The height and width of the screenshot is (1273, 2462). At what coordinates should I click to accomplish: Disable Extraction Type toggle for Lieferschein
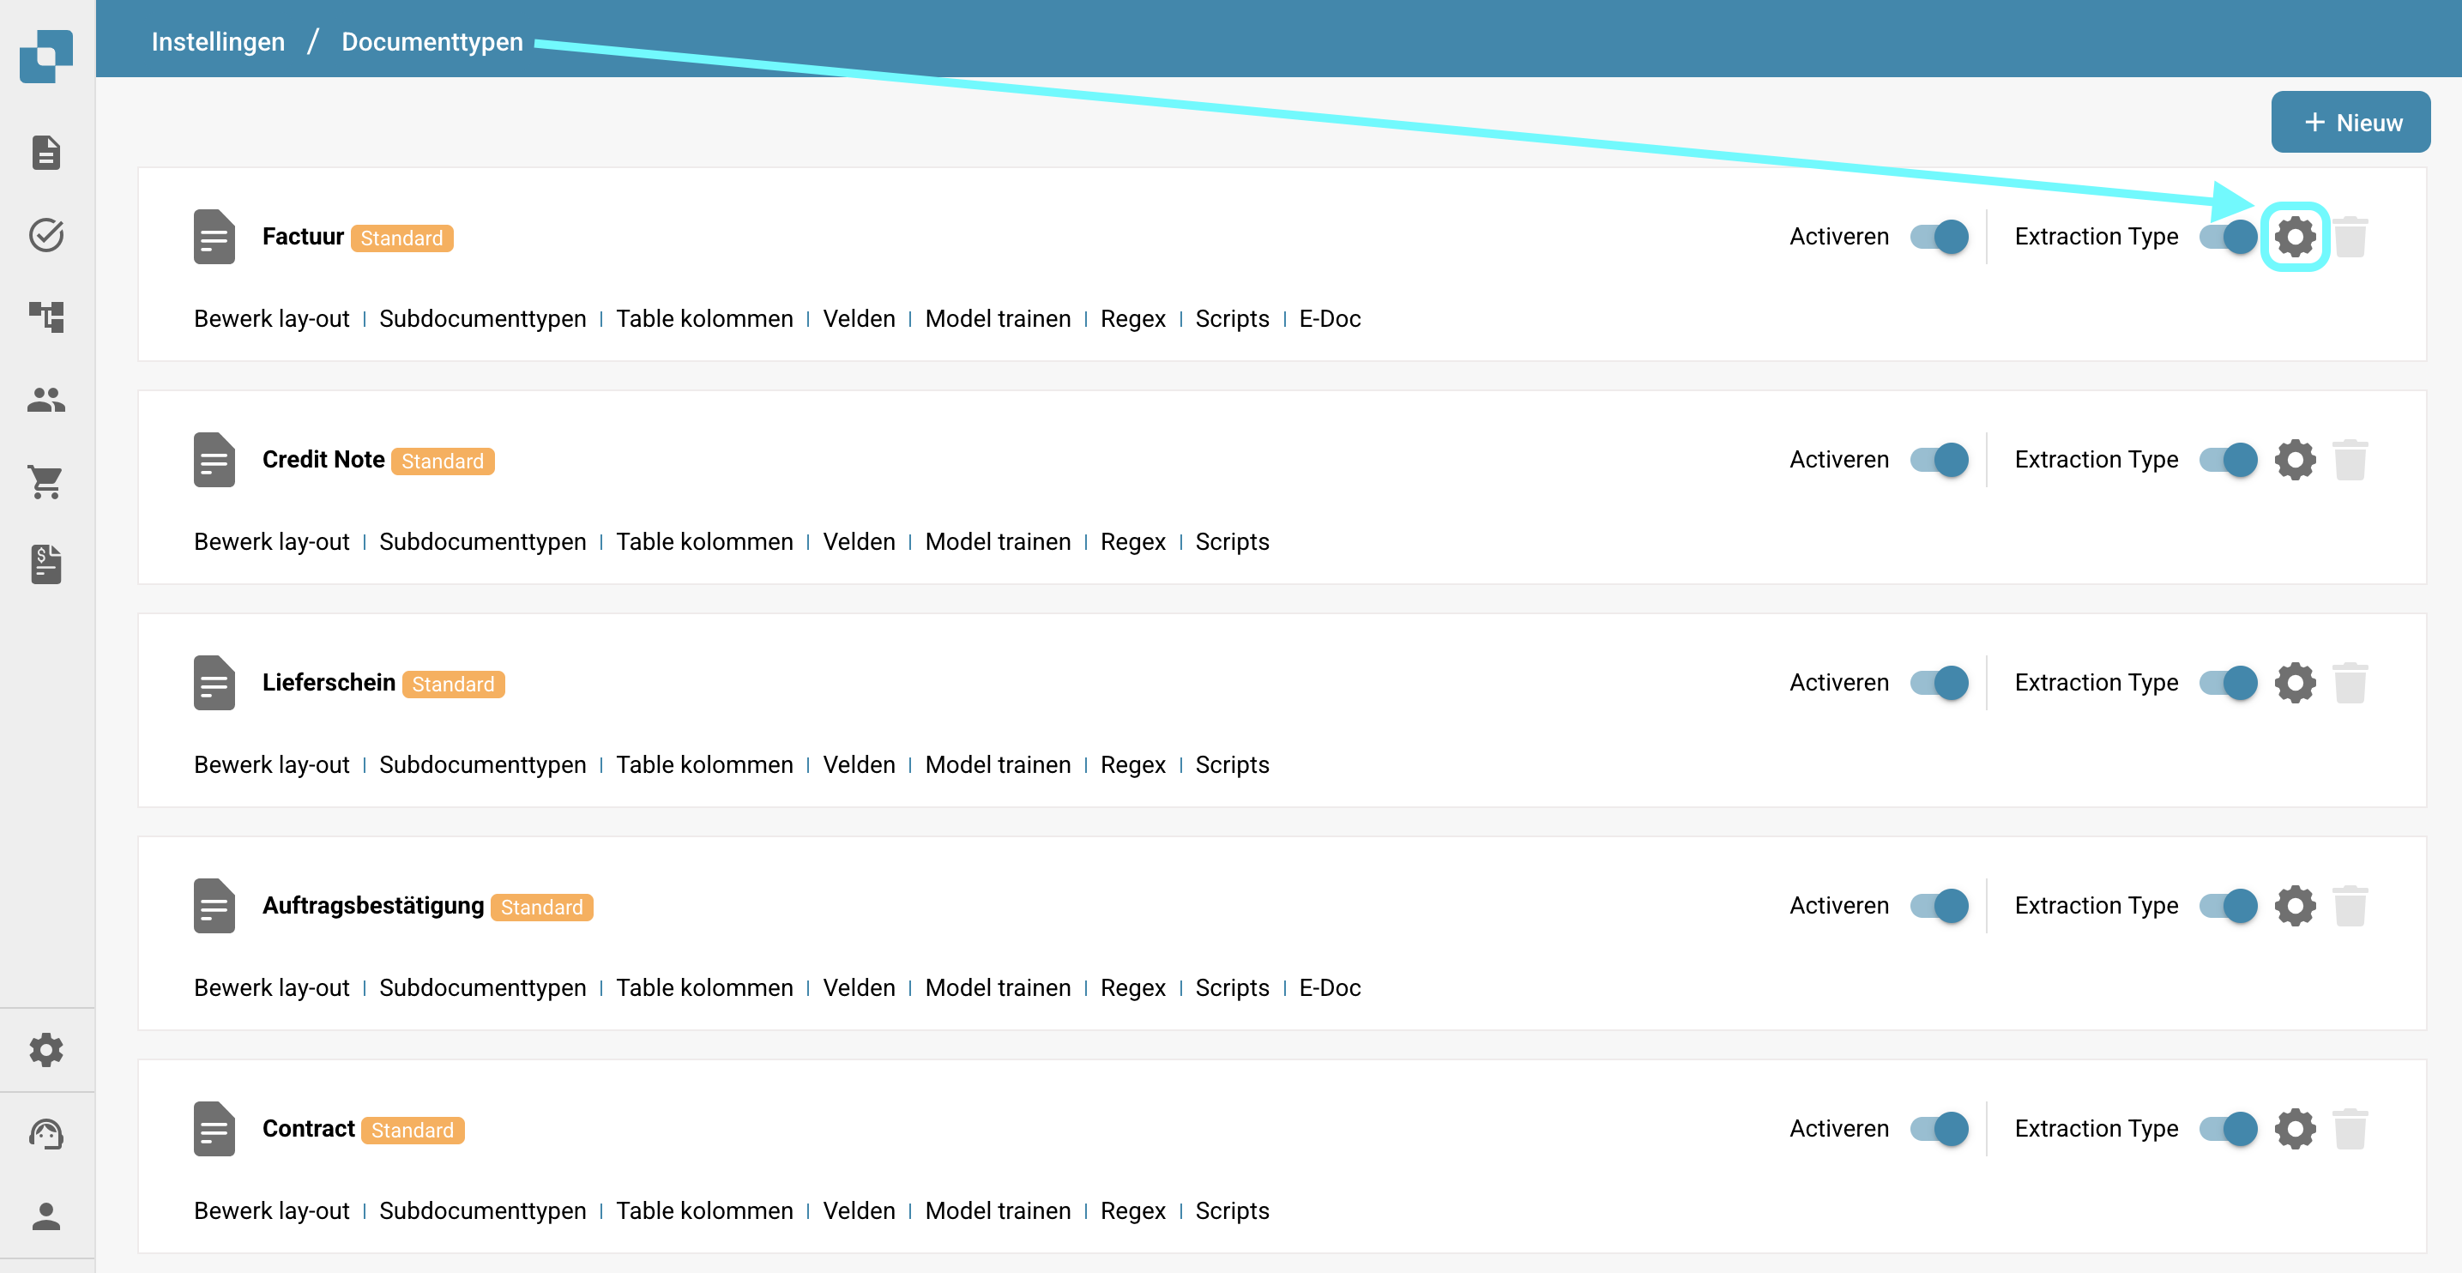pyautogui.click(x=2228, y=682)
